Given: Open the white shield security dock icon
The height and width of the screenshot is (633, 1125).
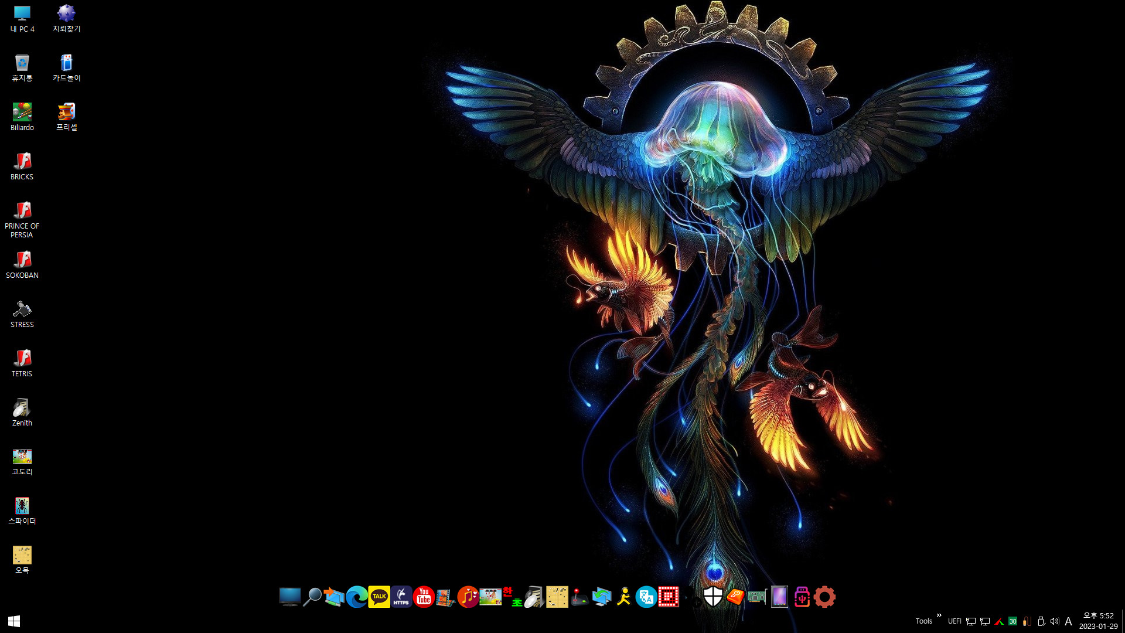Looking at the screenshot, I should pyautogui.click(x=712, y=597).
